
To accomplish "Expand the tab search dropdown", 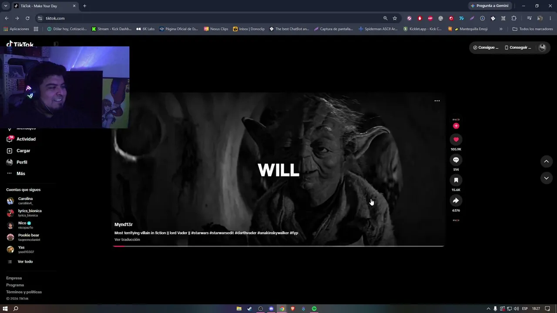I will [6, 6].
